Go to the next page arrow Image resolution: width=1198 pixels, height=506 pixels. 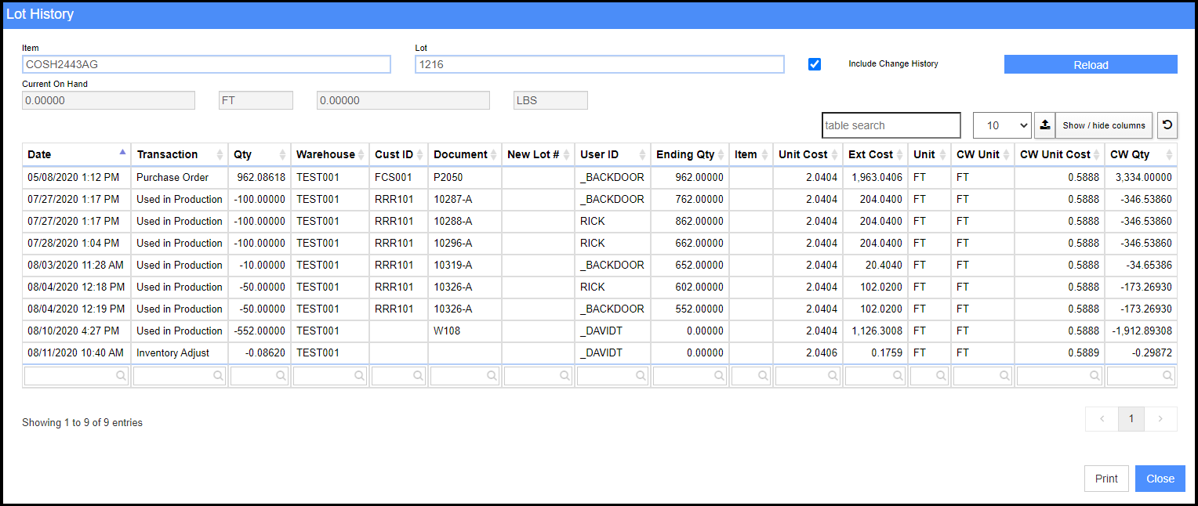point(1161,419)
